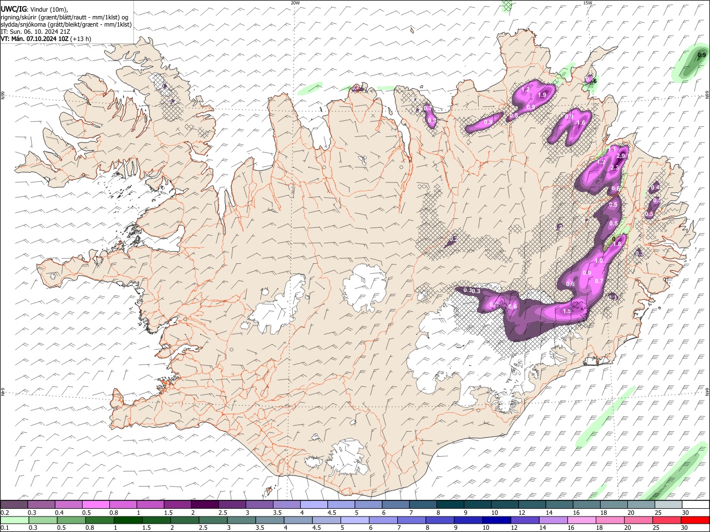This screenshot has height=532, width=710.
Task: Pick the deep navy blue swatch between 10 and 12
Action: (x=496, y=520)
